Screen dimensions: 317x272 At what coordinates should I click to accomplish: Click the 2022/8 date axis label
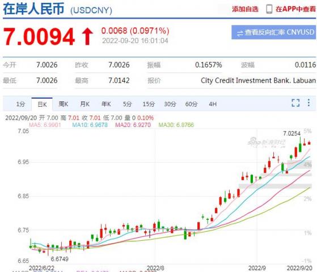[x=155, y=268]
